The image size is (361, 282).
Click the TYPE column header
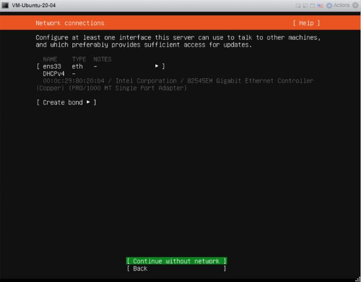pyautogui.click(x=79, y=59)
